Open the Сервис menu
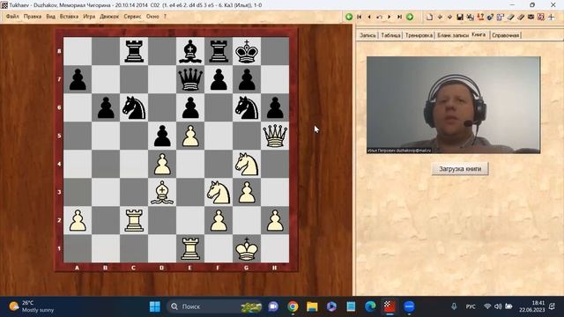Viewport: 564px width, 317px height. click(132, 16)
